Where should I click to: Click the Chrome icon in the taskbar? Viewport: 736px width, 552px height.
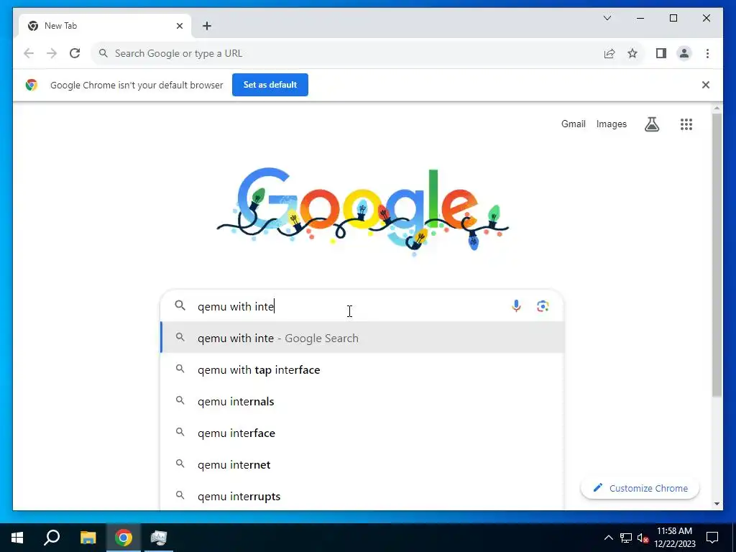pyautogui.click(x=124, y=538)
